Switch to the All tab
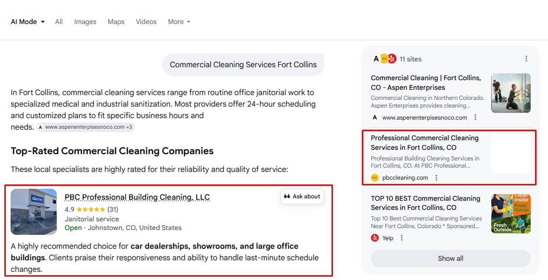548x280 pixels. coord(59,22)
